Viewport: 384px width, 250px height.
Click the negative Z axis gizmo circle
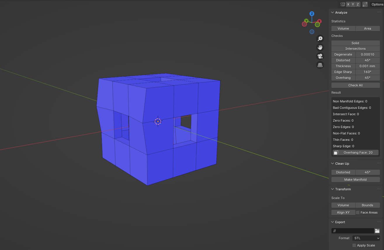(312, 32)
